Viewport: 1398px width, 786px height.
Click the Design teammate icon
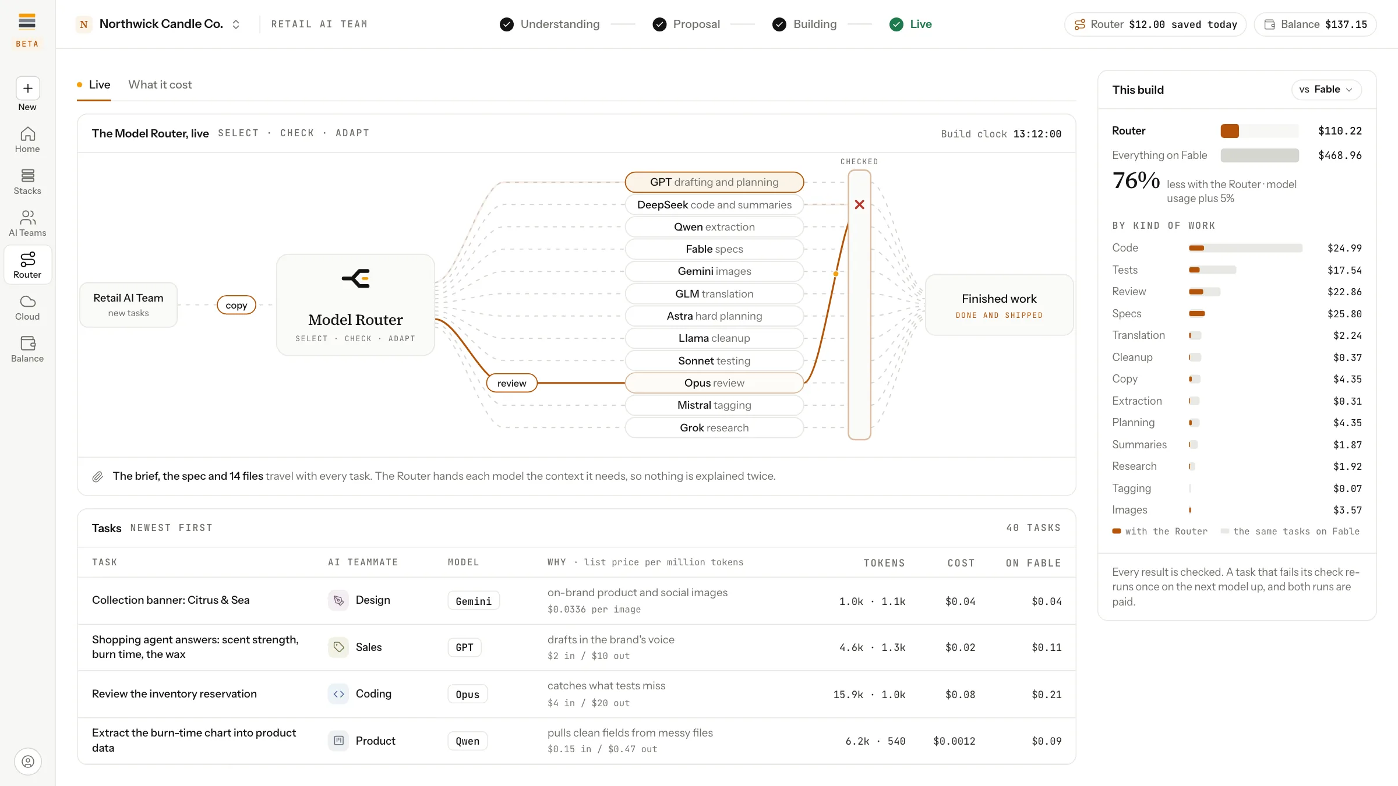pos(338,600)
